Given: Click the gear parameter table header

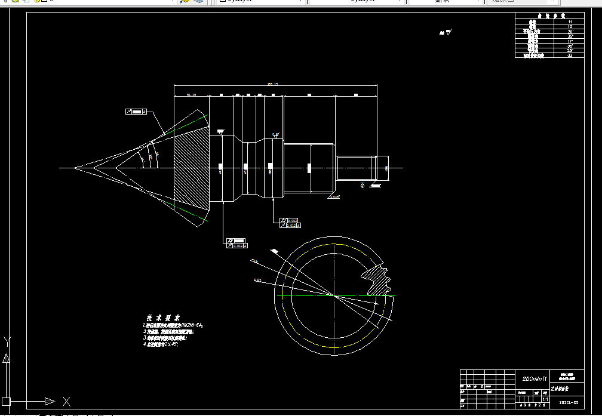Looking at the screenshot, I should 549,16.
